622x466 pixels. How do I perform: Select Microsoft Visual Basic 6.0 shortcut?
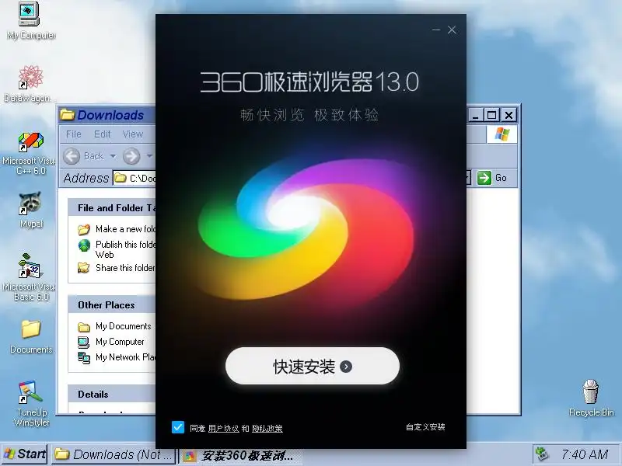tap(30, 277)
